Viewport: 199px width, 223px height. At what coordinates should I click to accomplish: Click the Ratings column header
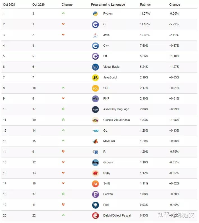click(x=145, y=4)
